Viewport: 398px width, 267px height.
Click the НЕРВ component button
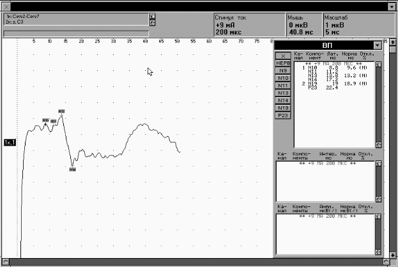283,63
